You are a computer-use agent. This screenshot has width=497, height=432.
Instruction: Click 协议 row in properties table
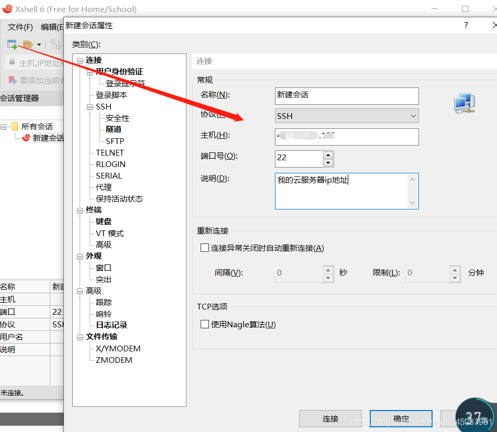32,325
